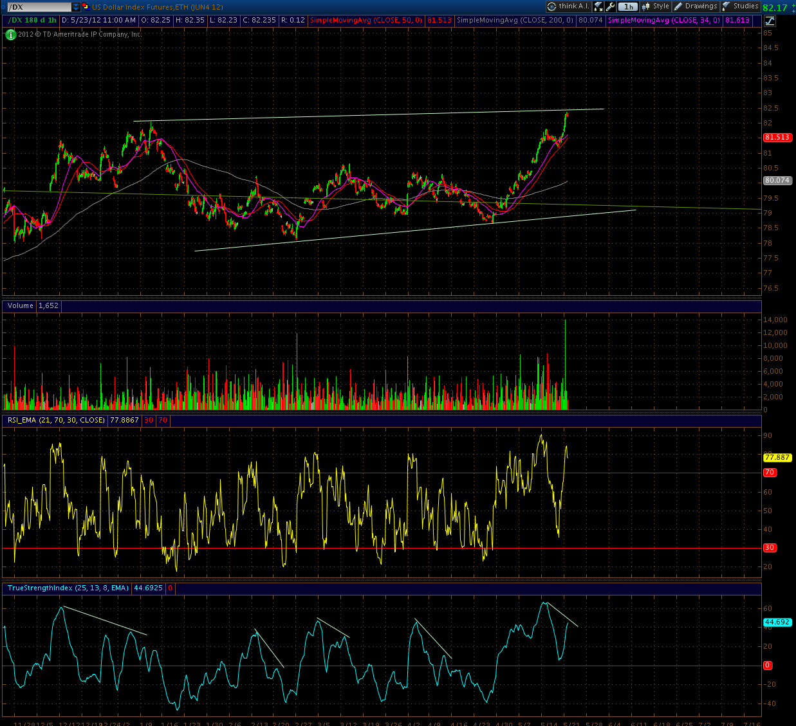Image resolution: width=796 pixels, height=726 pixels.
Task: Click the gray 80.074 price bubble on axis
Action: click(x=777, y=181)
